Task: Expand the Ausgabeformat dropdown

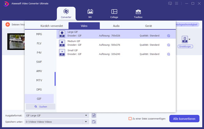Action: (86, 115)
